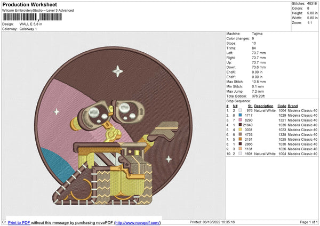Click the Left value 73.7 mm

pos(259,53)
